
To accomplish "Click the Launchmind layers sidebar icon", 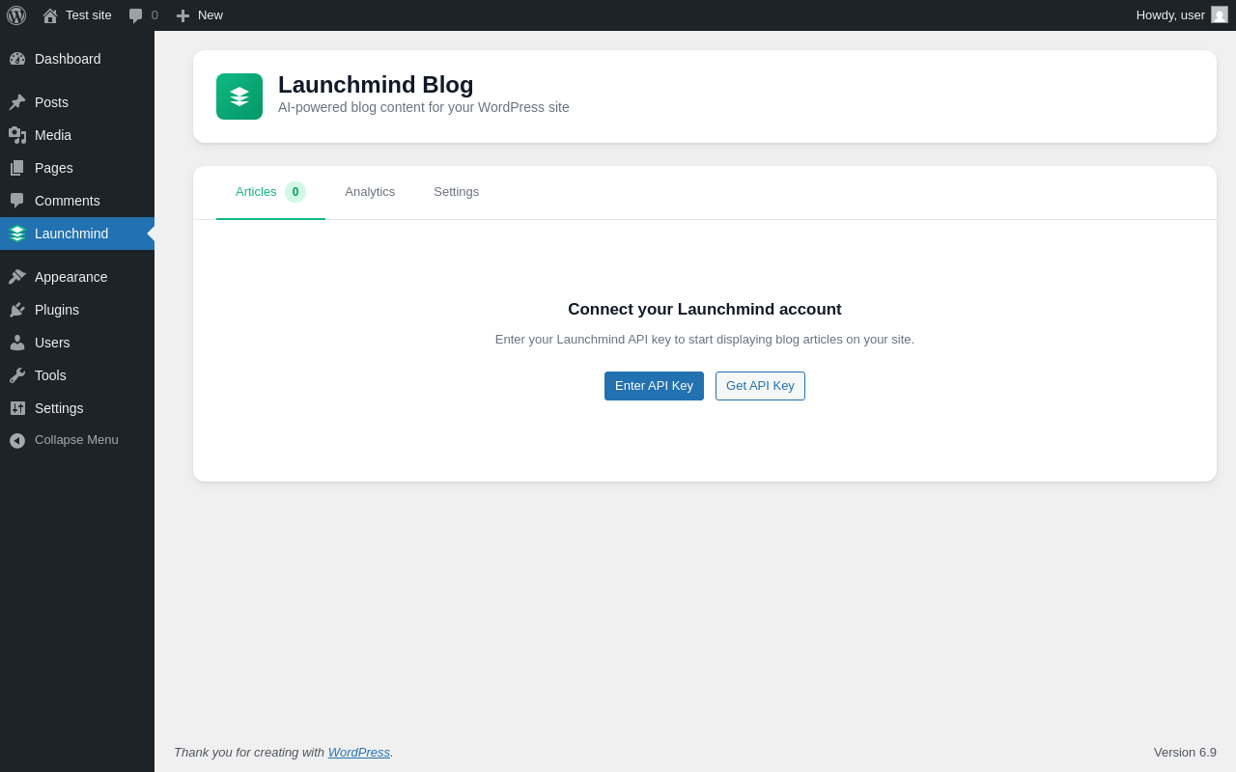I will pyautogui.click(x=17, y=234).
